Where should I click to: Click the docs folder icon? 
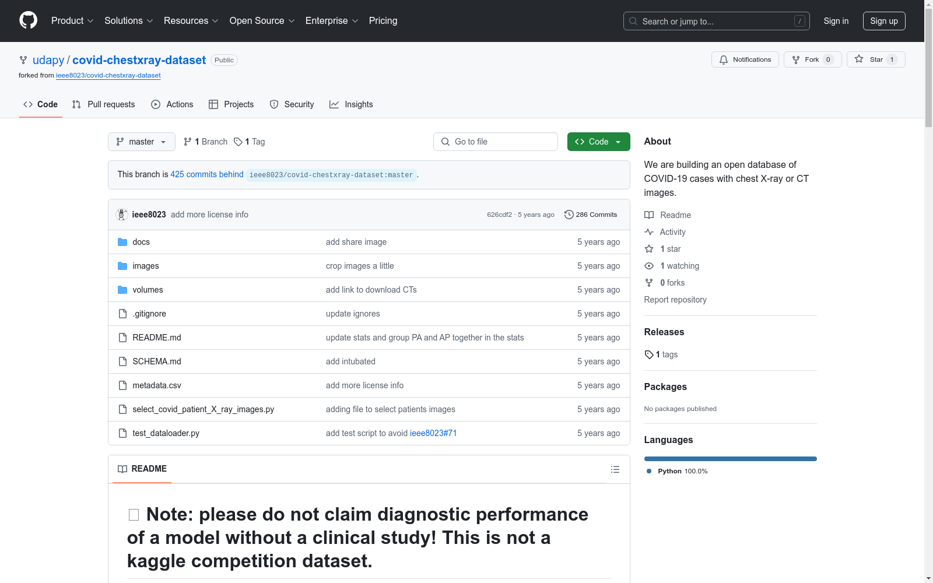[122, 242]
